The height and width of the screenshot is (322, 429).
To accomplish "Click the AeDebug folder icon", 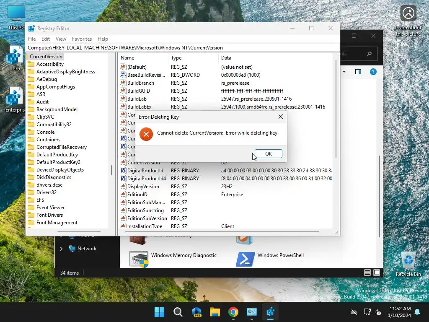I will point(31,79).
